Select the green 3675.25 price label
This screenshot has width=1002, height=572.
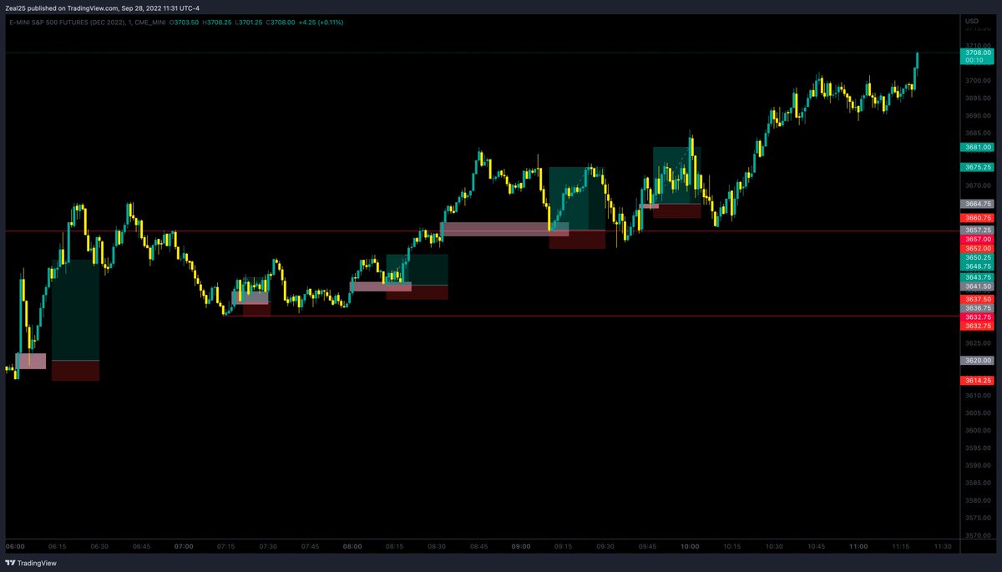point(977,167)
